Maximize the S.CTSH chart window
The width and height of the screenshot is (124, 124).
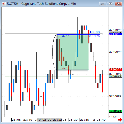(x=110, y=4)
